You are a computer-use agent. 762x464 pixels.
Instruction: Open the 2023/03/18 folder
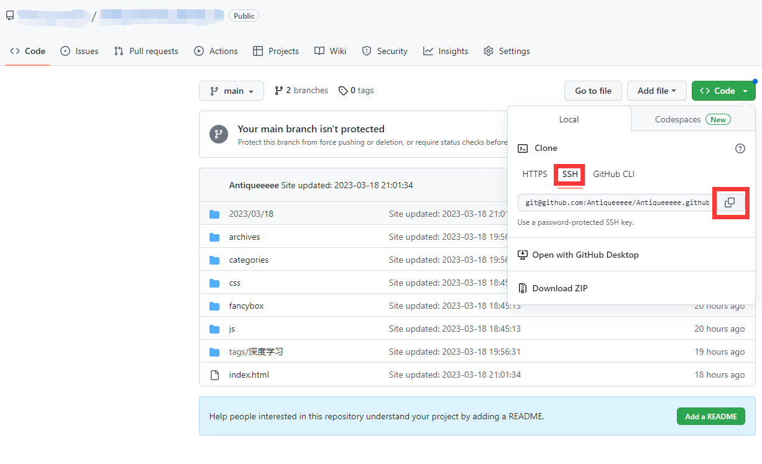pyautogui.click(x=251, y=214)
